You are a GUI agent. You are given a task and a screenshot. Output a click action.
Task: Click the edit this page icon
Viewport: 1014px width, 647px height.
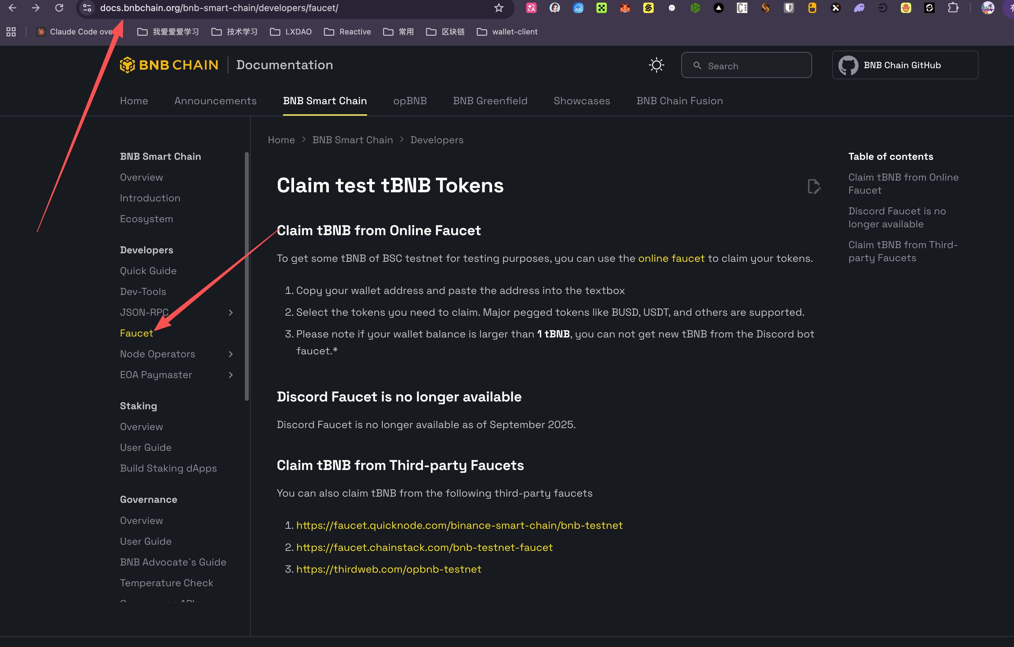click(814, 186)
